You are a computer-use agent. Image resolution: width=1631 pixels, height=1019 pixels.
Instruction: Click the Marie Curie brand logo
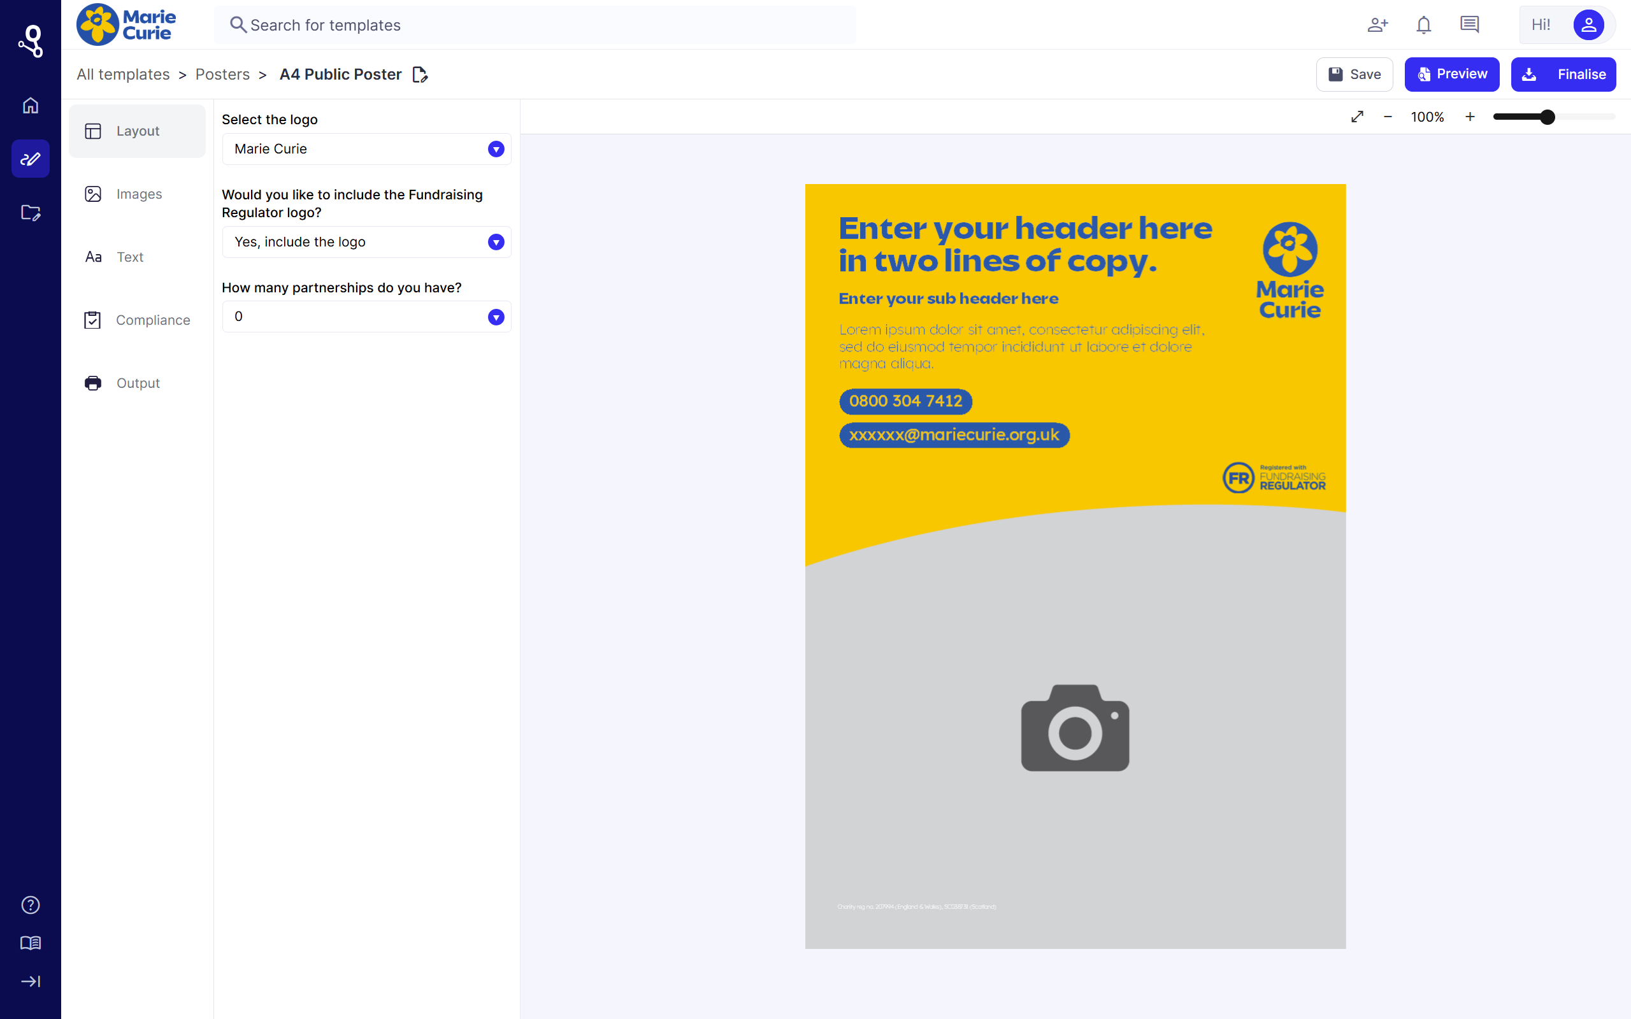pos(126,25)
